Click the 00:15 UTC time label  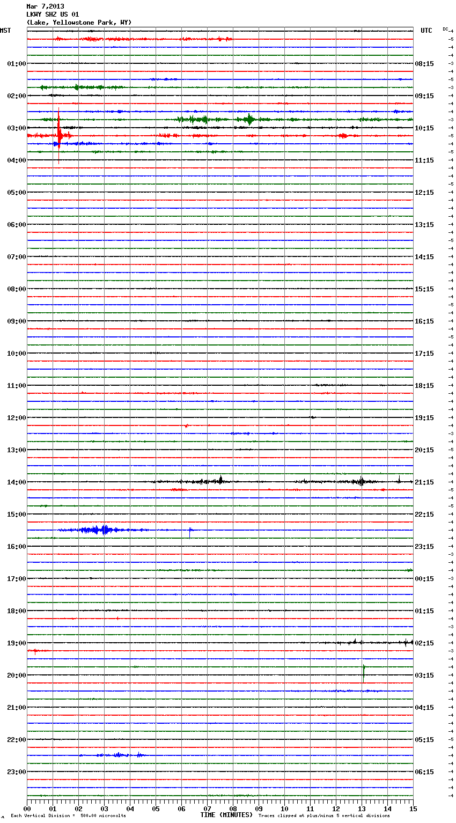[424, 579]
